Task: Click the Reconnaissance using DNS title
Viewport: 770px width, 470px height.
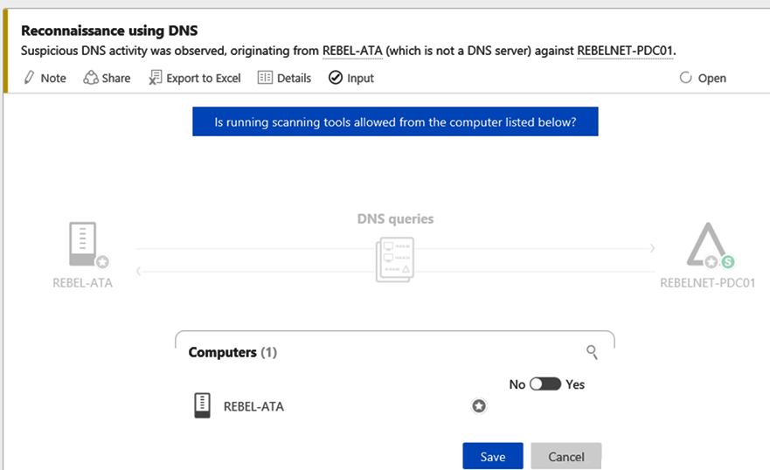Action: (x=109, y=31)
